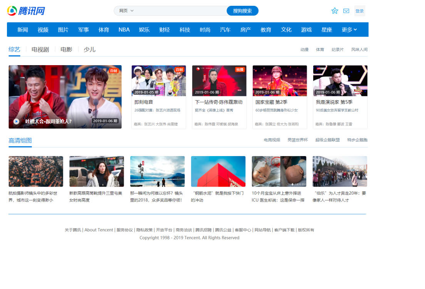Click the Tencent logo
425x289 pixels.
pyautogui.click(x=26, y=11)
